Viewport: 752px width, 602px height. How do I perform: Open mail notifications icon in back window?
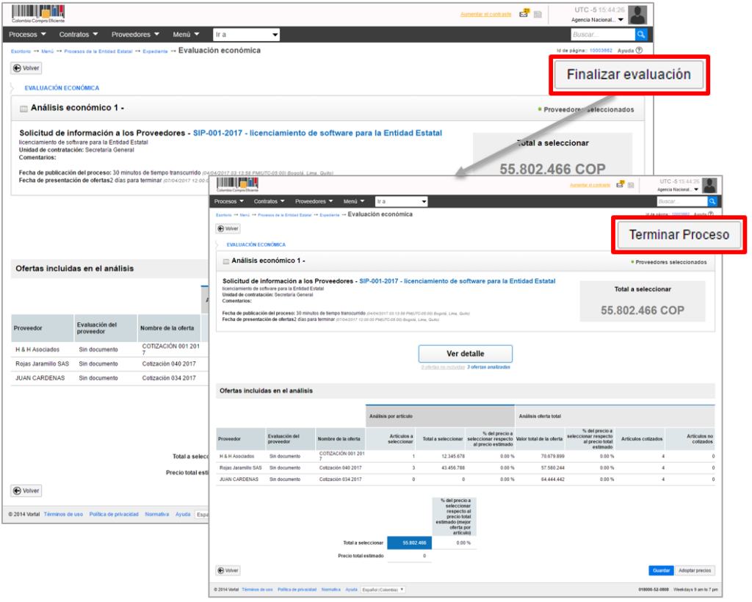524,14
